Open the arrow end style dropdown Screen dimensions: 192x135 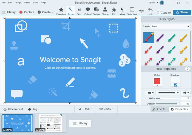[186, 93]
